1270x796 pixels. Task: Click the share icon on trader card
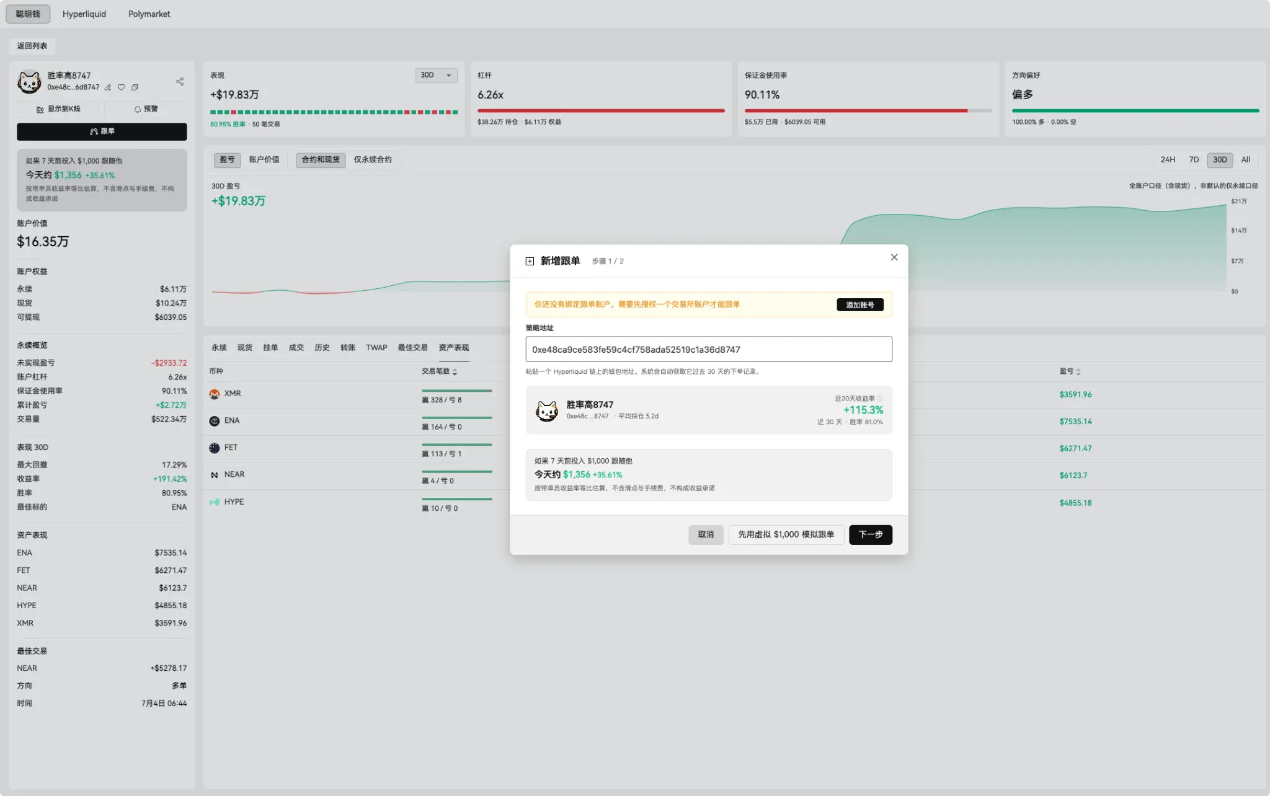coord(180,82)
